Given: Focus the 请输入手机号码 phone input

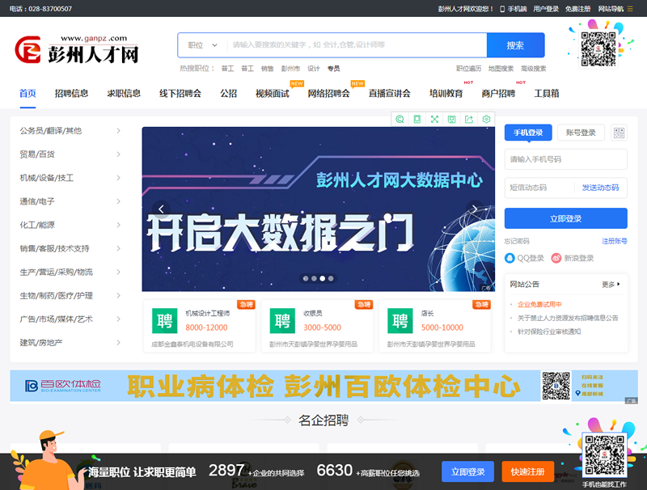Looking at the screenshot, I should pos(565,159).
